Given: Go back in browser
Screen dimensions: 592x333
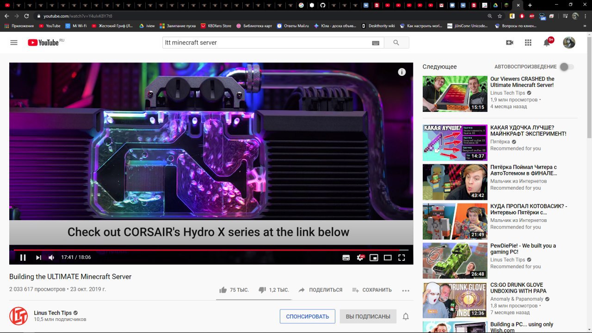Looking at the screenshot, I should click(7, 16).
